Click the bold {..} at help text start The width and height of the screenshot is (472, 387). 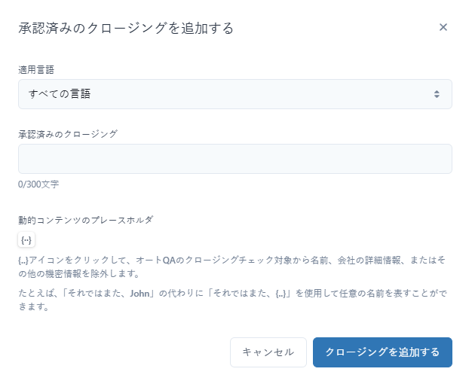[x=23, y=261]
